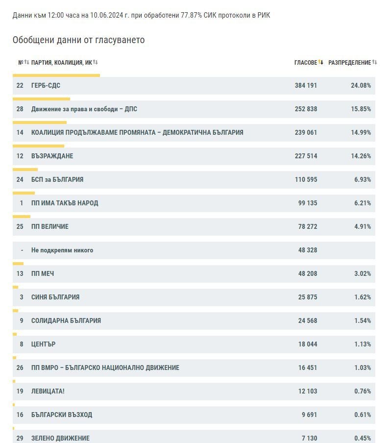Open the ПРОДЪЛЖАВАМЕ ПРОМЯНАТА coalition row
Screen dimensions: 388x443
[194, 132]
